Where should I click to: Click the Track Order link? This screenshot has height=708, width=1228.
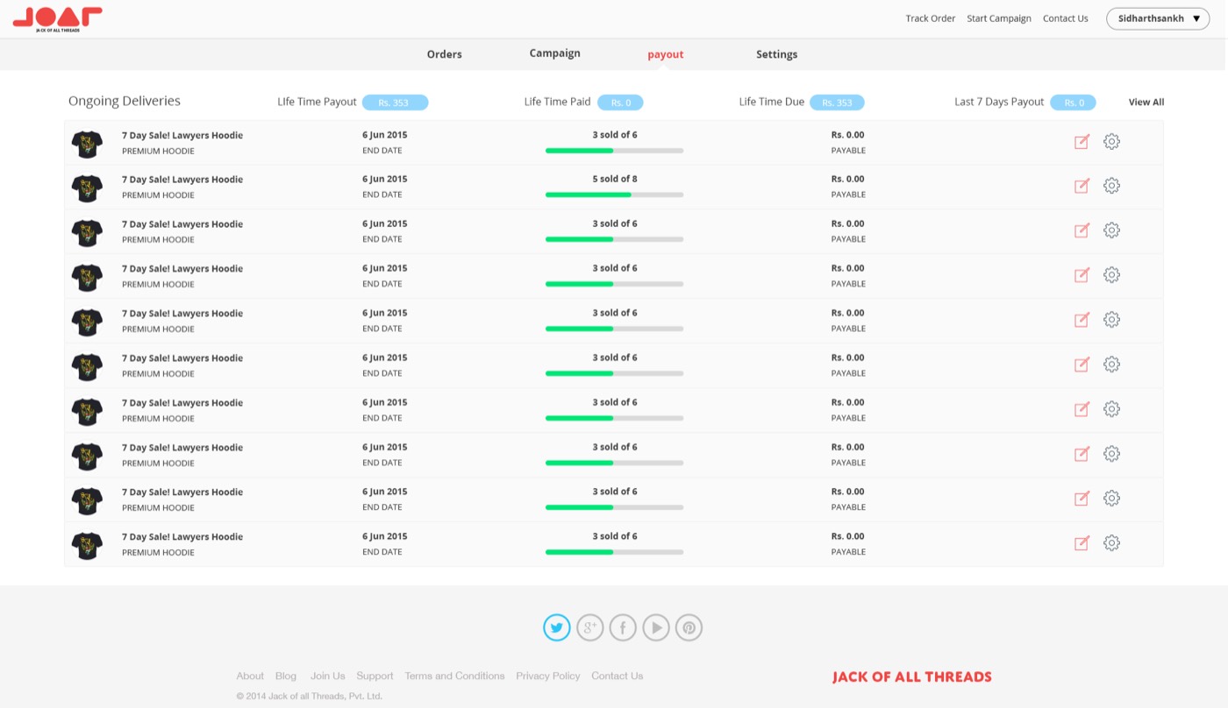point(931,18)
